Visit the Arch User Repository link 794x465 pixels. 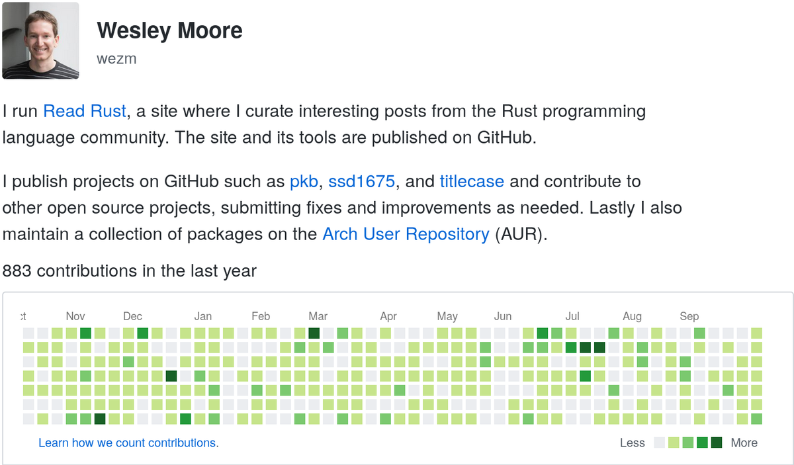pyautogui.click(x=406, y=234)
